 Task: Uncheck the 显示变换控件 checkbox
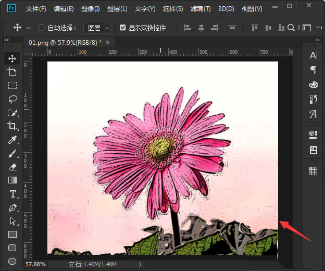tap(122, 28)
